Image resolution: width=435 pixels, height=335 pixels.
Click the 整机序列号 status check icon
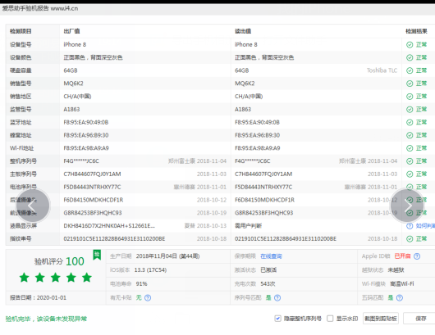coord(410,161)
